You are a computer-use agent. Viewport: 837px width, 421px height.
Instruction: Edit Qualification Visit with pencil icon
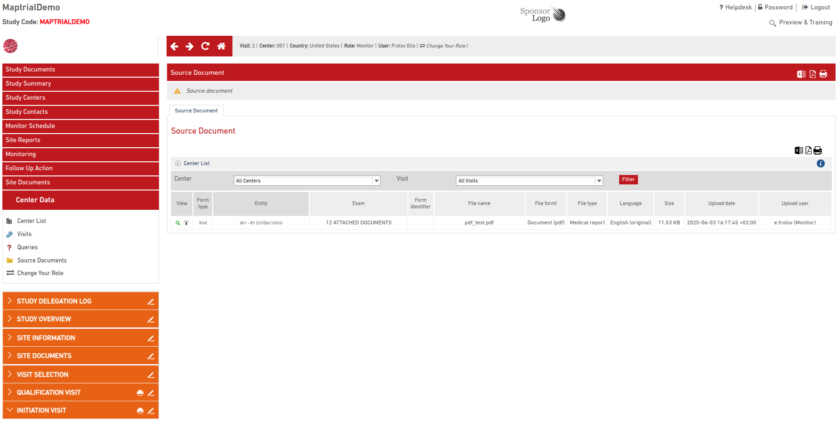click(x=151, y=393)
